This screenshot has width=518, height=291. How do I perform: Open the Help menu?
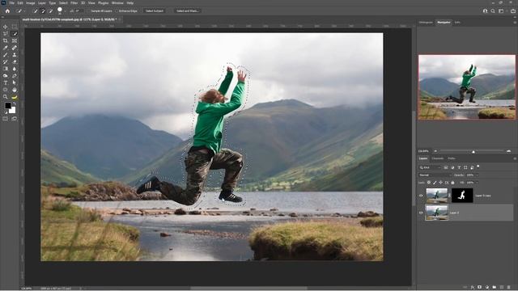[x=130, y=3]
